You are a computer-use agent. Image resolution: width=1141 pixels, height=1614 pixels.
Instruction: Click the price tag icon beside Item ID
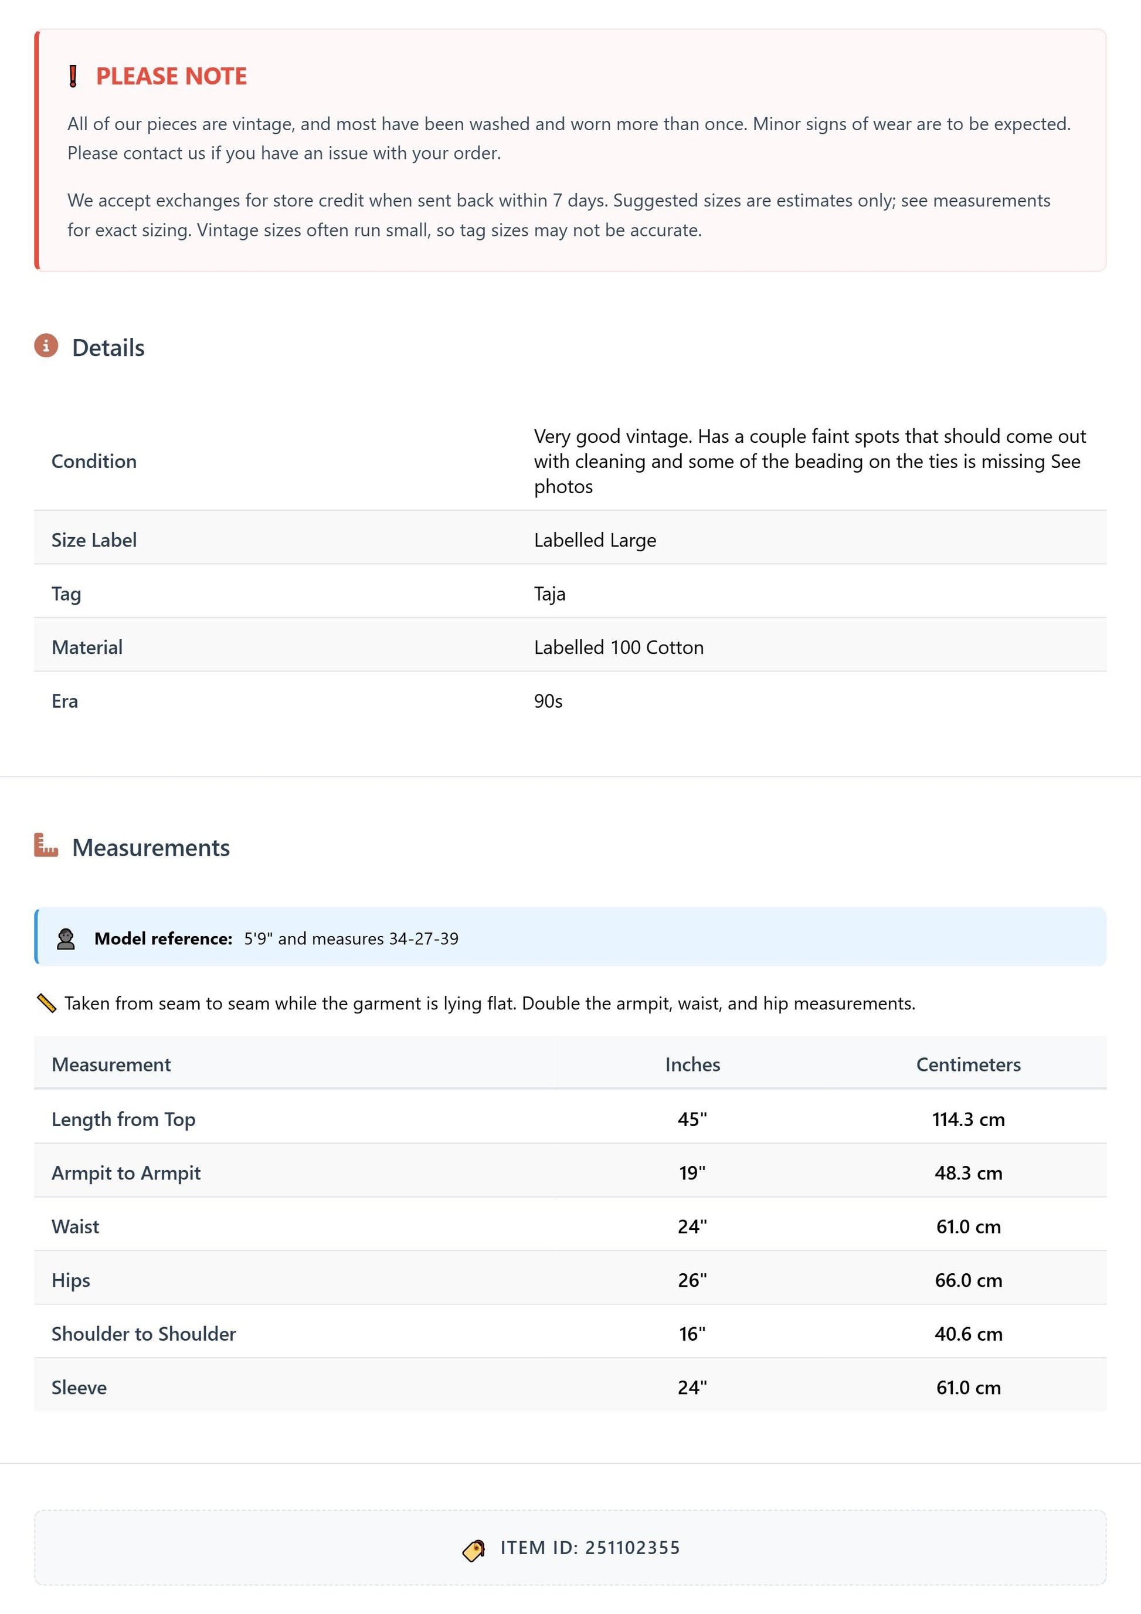pos(474,1550)
